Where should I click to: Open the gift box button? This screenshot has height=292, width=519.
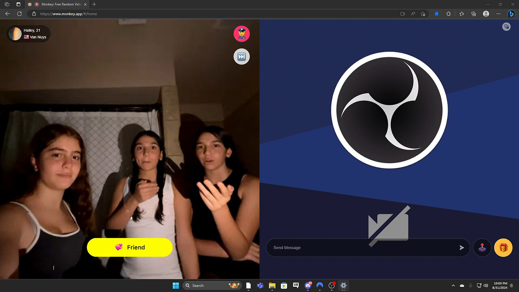point(503,247)
